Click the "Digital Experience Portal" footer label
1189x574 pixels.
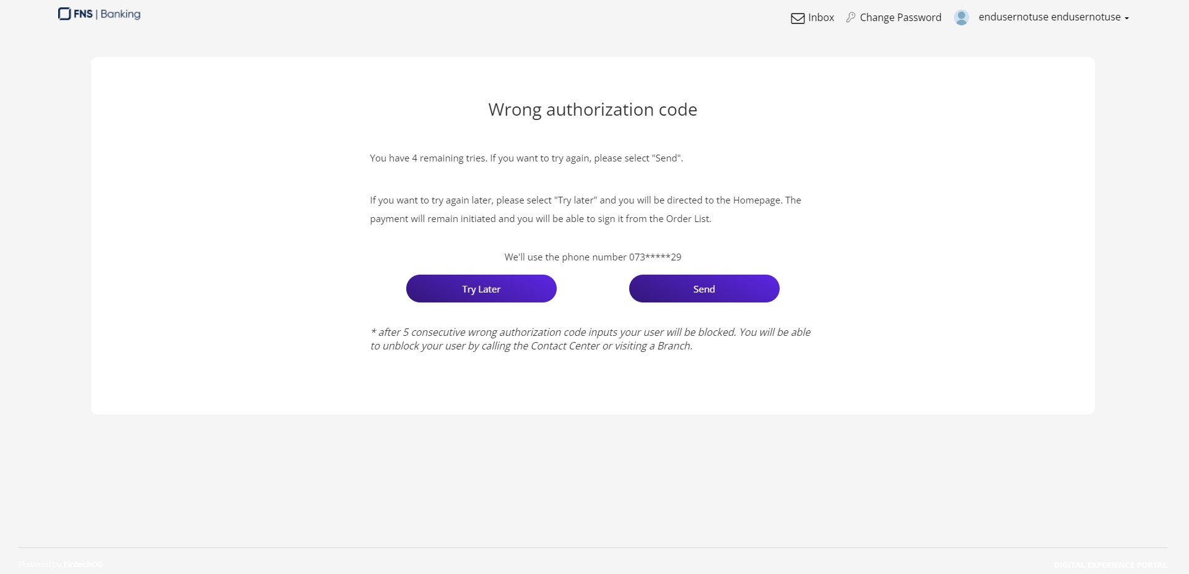(x=1110, y=565)
